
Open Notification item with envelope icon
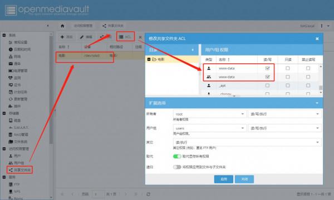click(x=14, y=63)
